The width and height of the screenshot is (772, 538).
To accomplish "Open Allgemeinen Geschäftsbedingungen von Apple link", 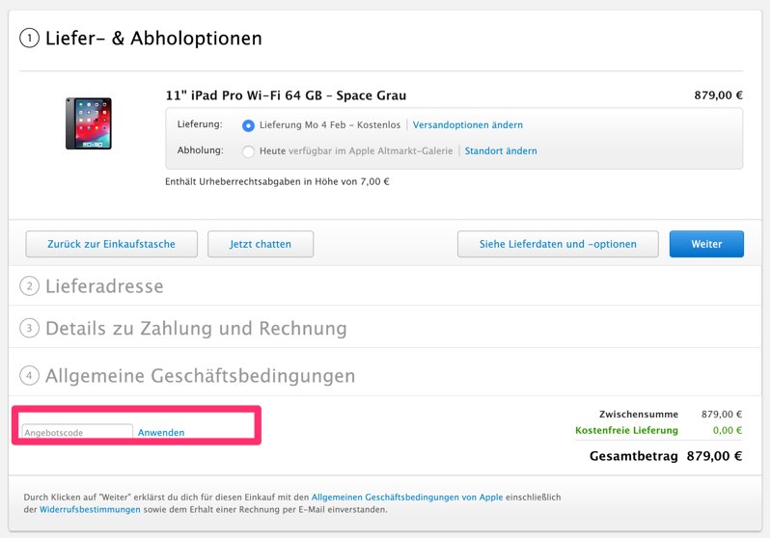I will pyautogui.click(x=407, y=498).
